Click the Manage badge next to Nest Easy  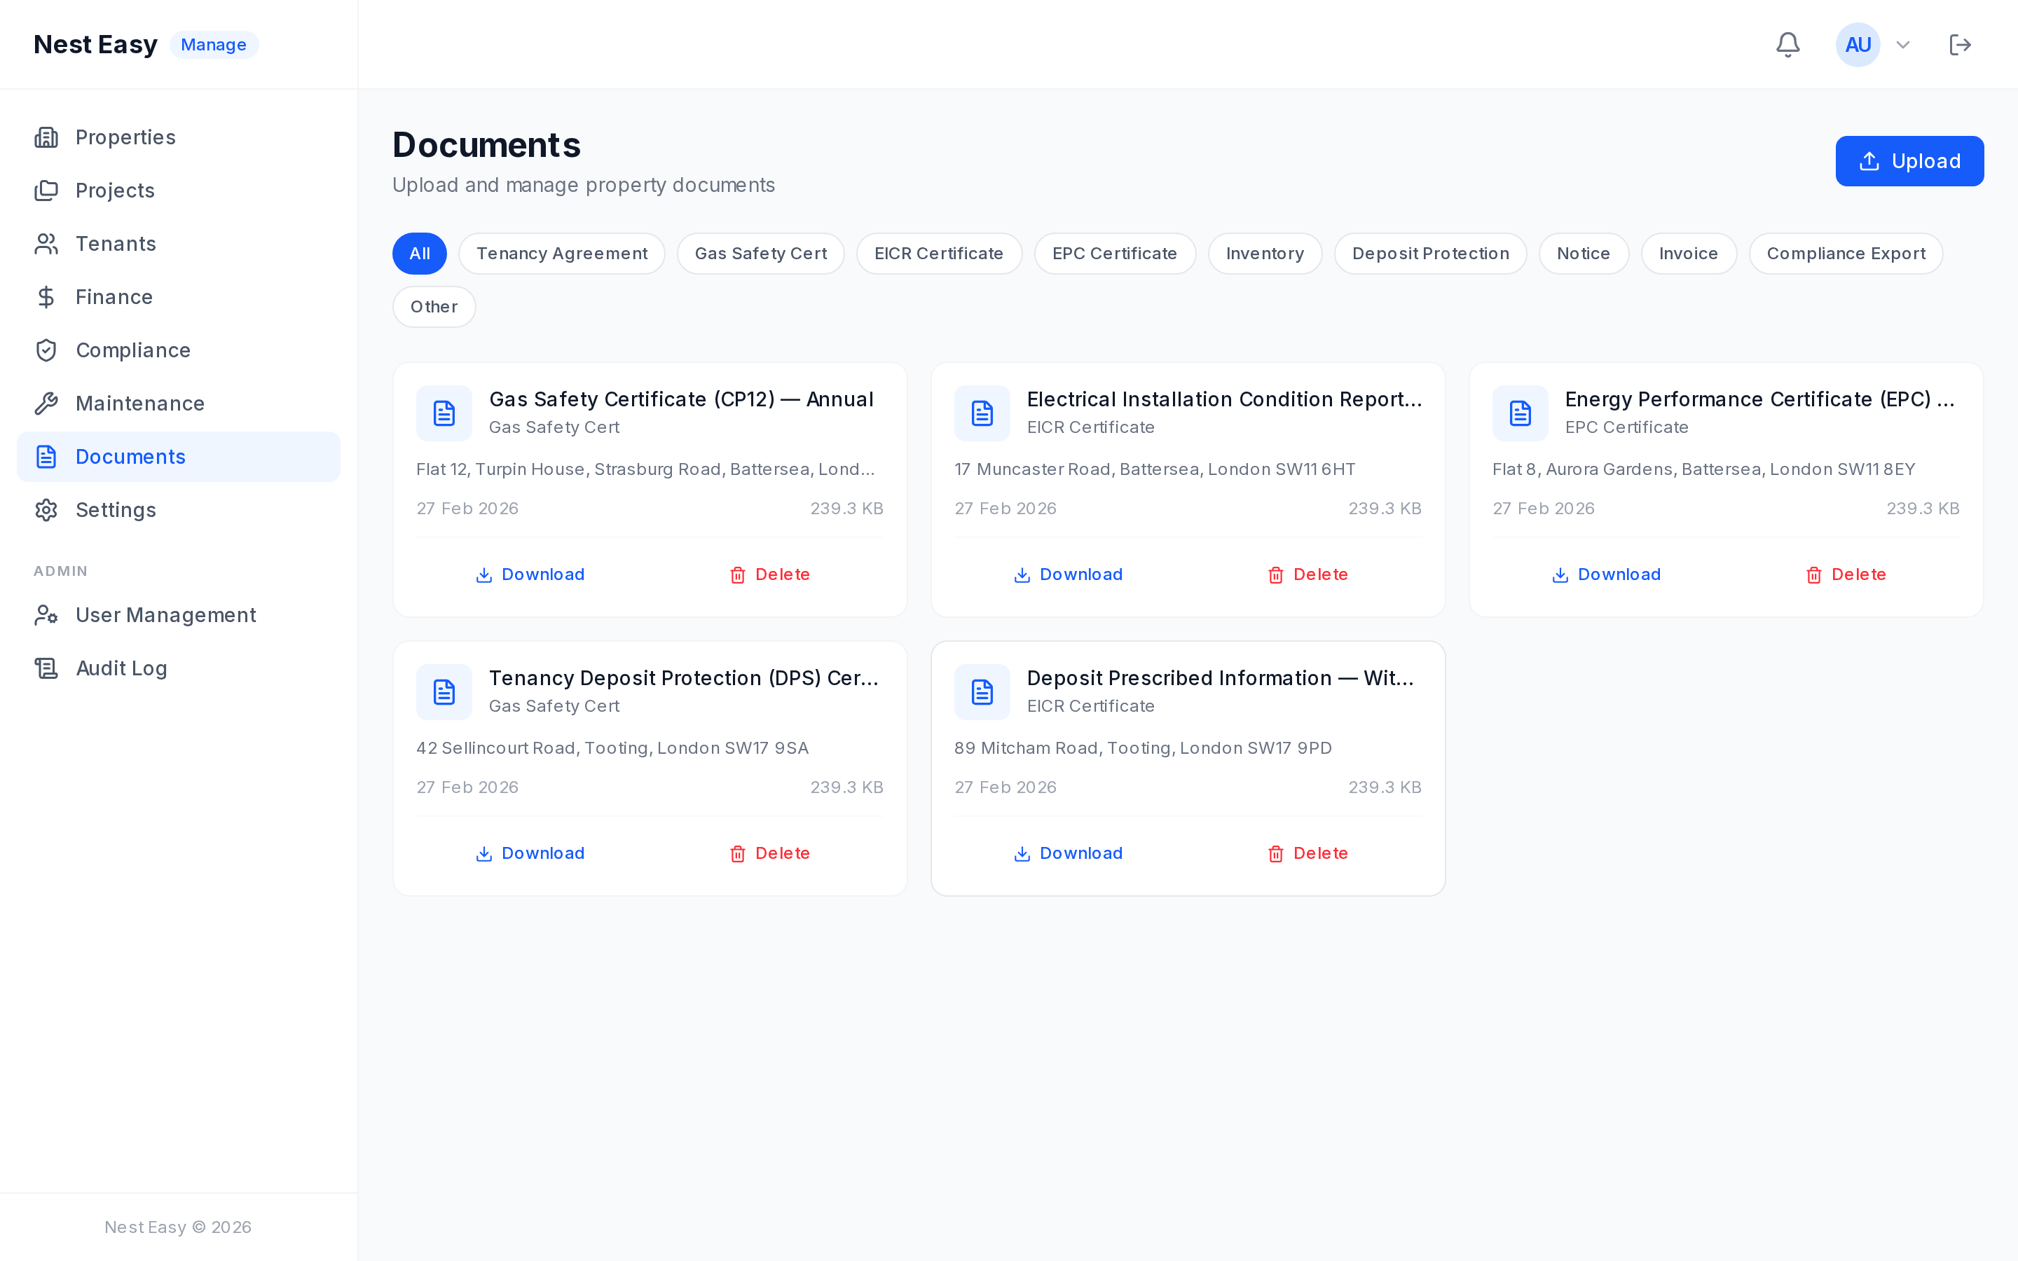214,44
